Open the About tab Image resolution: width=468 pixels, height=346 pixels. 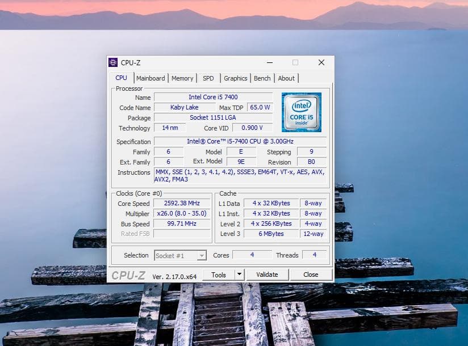(286, 78)
